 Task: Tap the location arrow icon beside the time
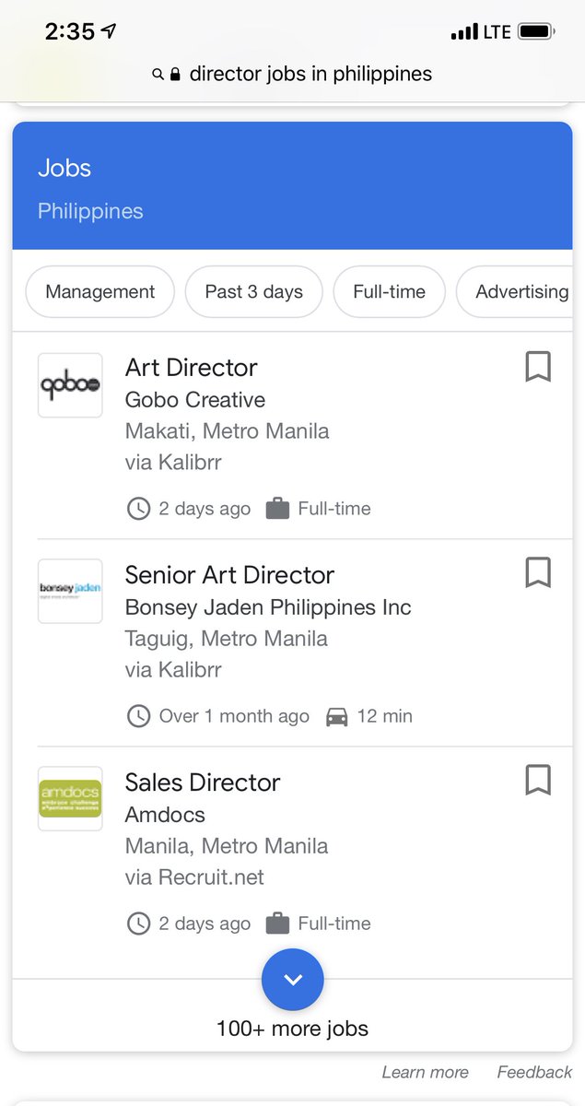[109, 31]
